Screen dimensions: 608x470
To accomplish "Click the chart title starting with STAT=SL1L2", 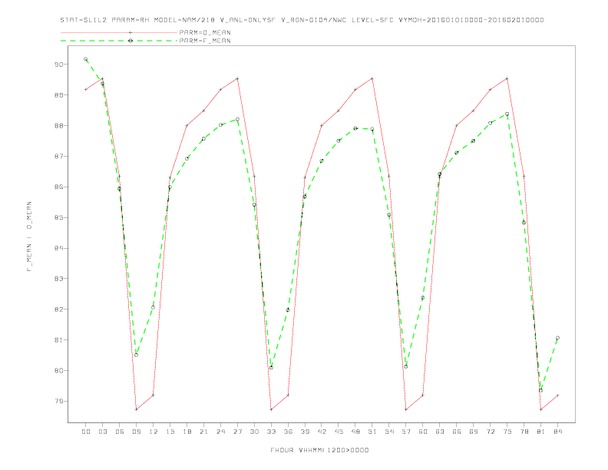I will (302, 20).
